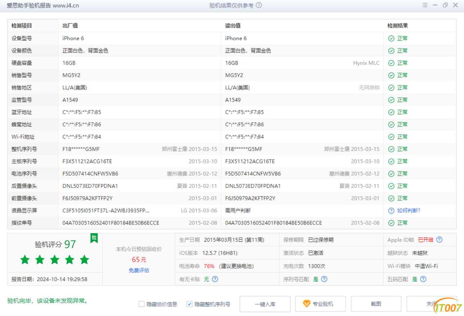This screenshot has width=464, height=316.
Task: Click the 检测结果 column header
Action: click(397, 26)
